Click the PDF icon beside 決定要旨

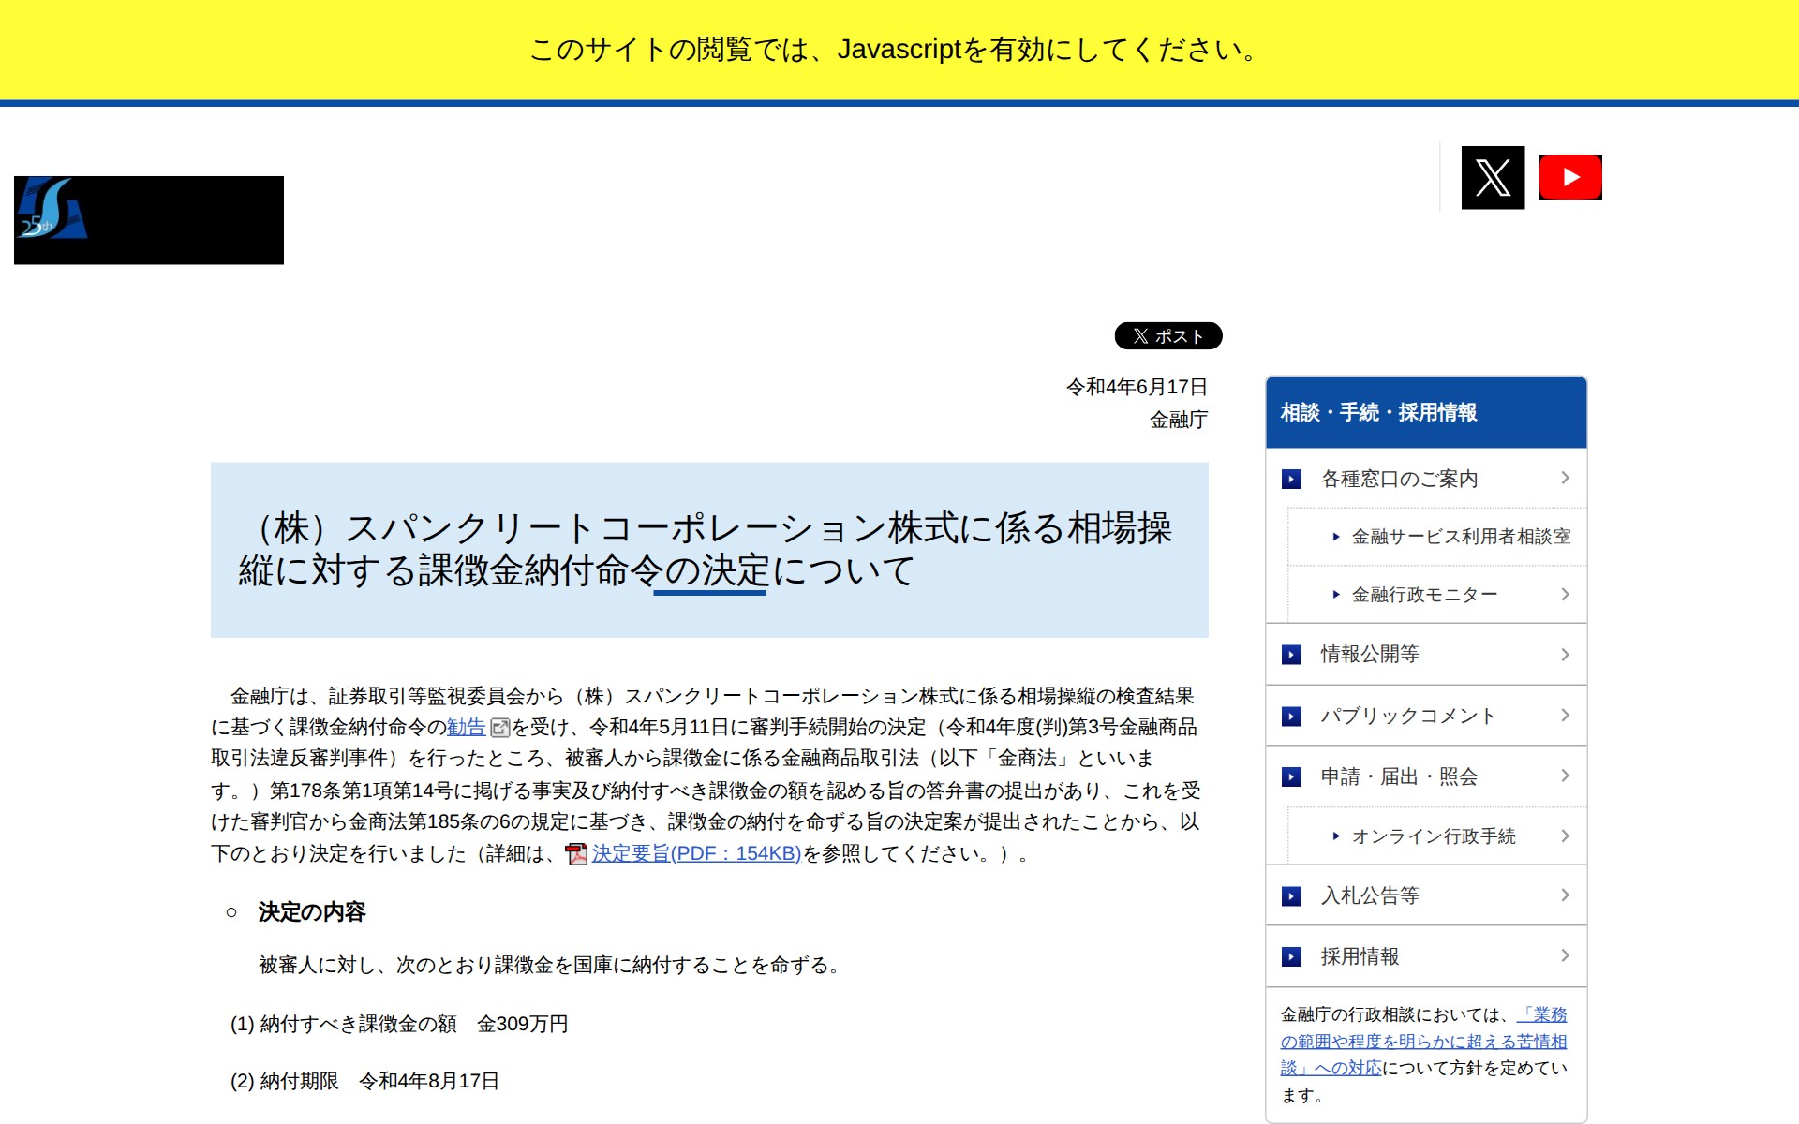(576, 854)
